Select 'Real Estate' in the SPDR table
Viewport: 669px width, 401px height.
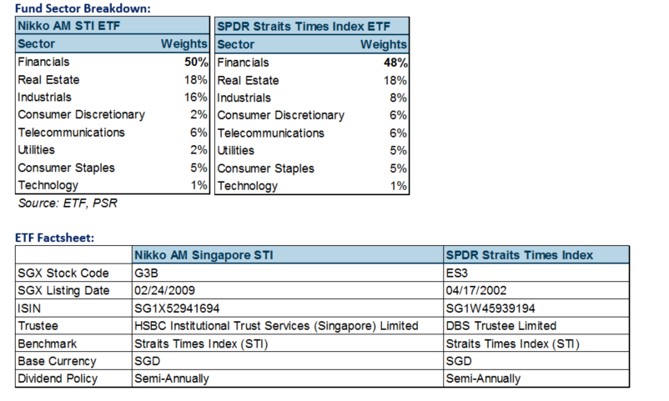click(248, 80)
